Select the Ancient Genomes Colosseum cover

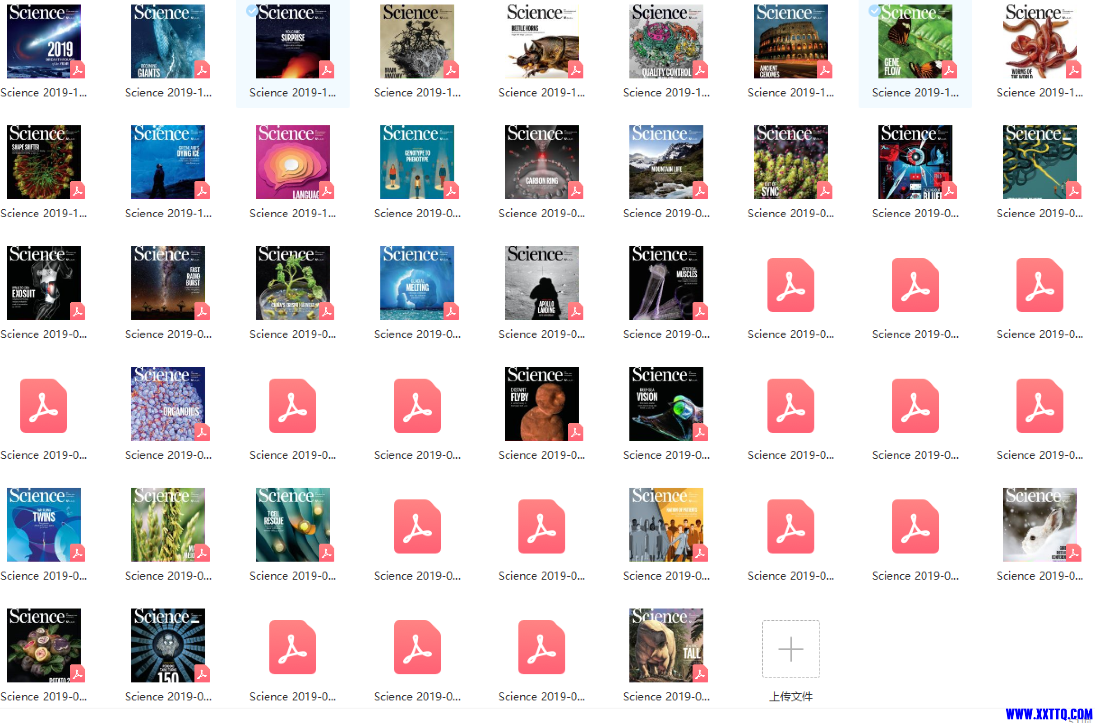coord(790,41)
